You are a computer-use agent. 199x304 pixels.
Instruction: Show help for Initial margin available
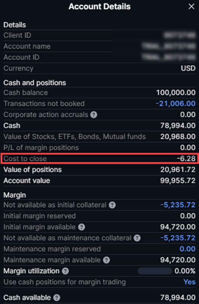[x=81, y=227]
